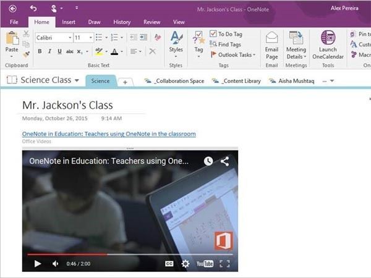
Task: Apply the yellow text highlight color
Action: click(x=99, y=51)
